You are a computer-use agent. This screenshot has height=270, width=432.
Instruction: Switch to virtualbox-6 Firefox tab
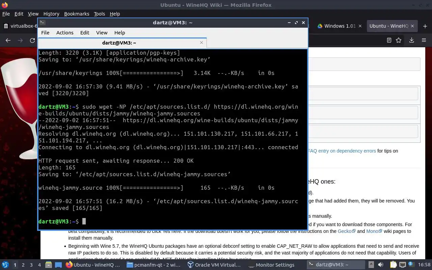pyautogui.click(x=20, y=26)
